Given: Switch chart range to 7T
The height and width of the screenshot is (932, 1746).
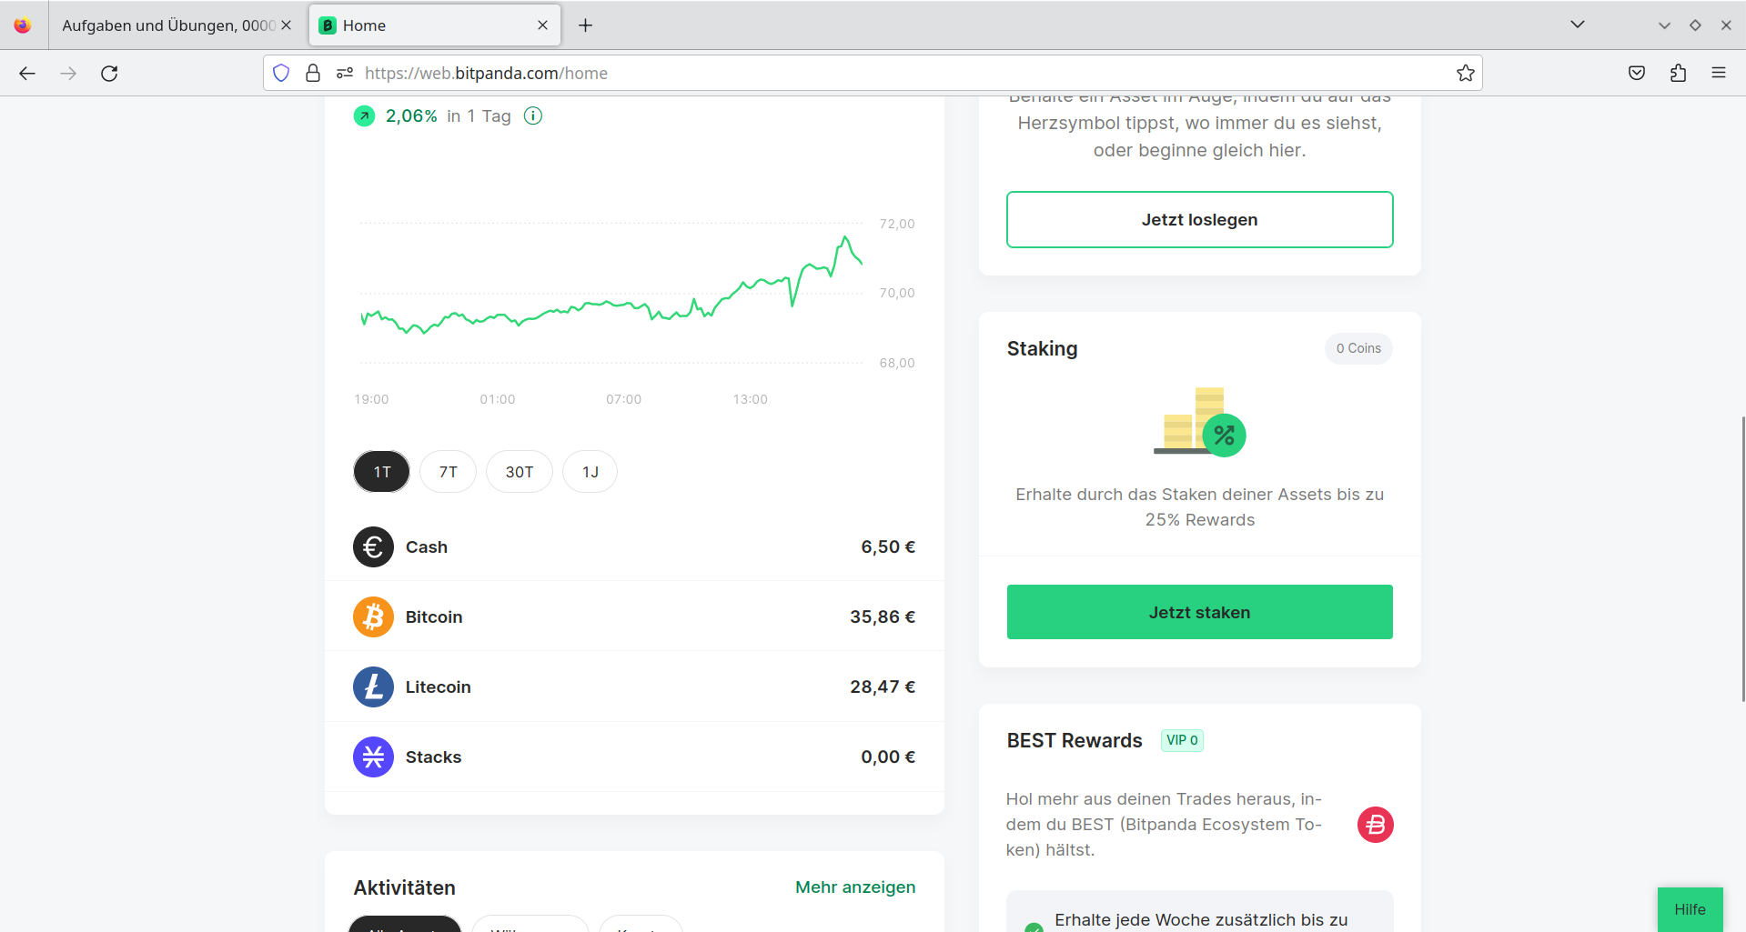Looking at the screenshot, I should click(448, 472).
